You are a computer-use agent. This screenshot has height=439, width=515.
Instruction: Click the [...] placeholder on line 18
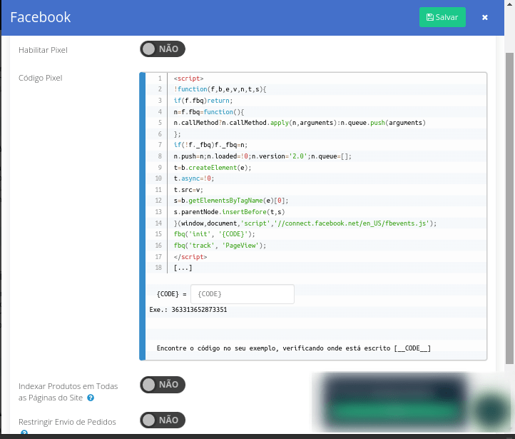183,268
